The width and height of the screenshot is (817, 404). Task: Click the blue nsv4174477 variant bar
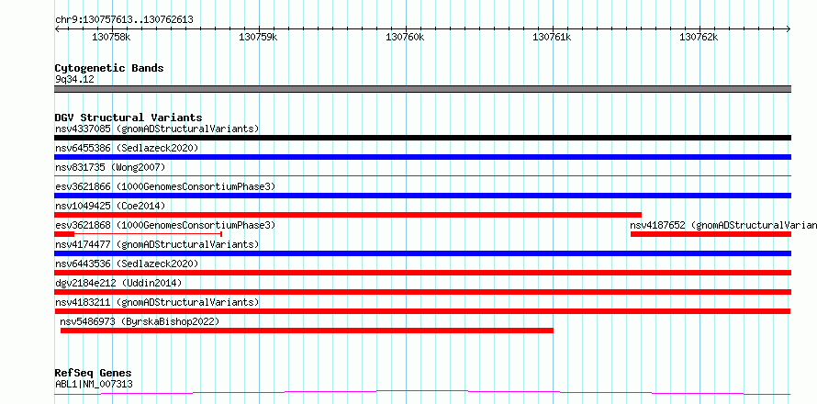click(x=422, y=253)
